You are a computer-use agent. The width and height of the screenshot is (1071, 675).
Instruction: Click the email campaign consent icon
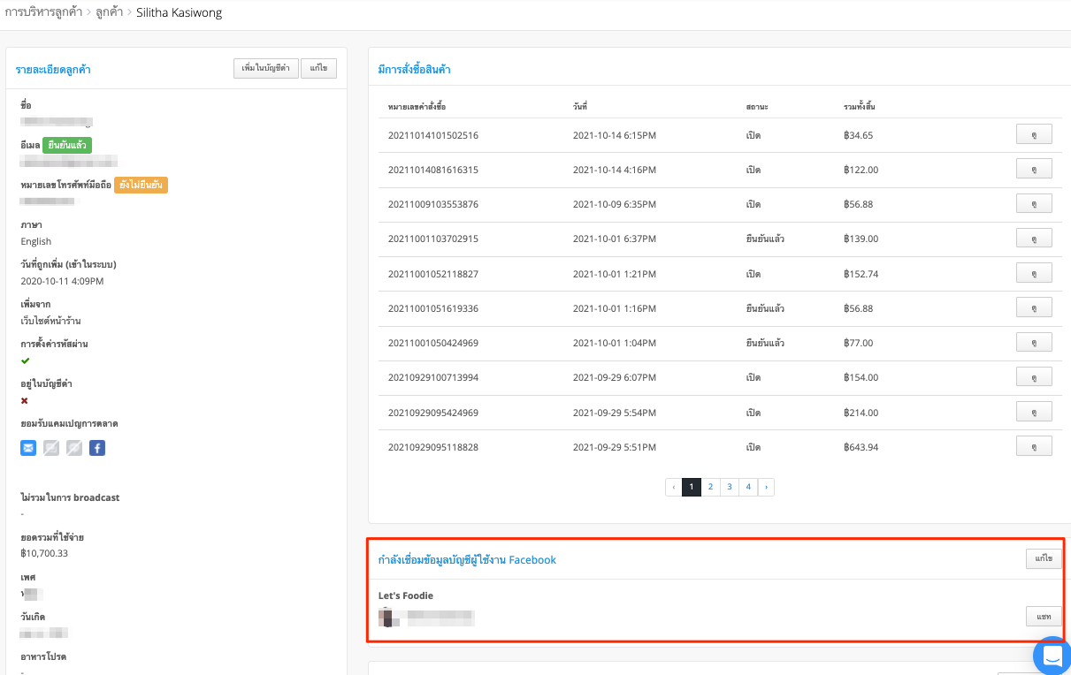click(28, 448)
